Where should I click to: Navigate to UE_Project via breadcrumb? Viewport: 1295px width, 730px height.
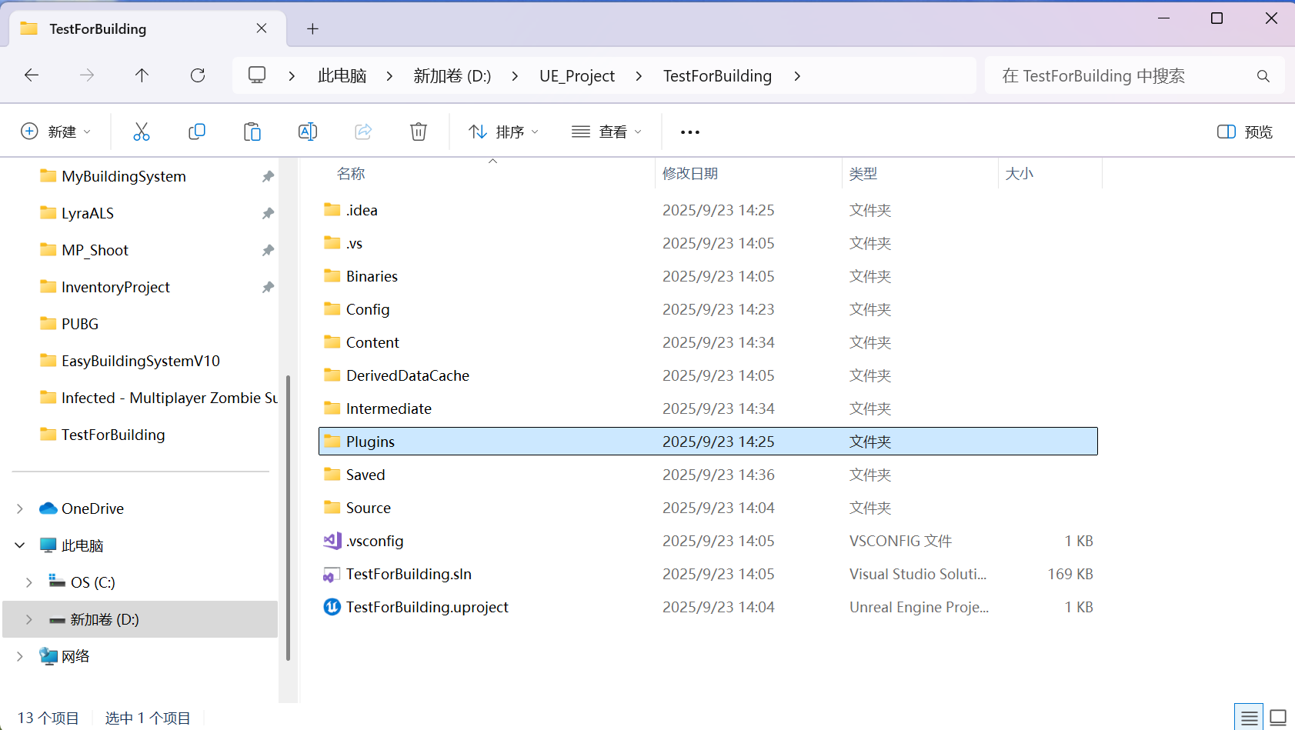[x=576, y=75]
